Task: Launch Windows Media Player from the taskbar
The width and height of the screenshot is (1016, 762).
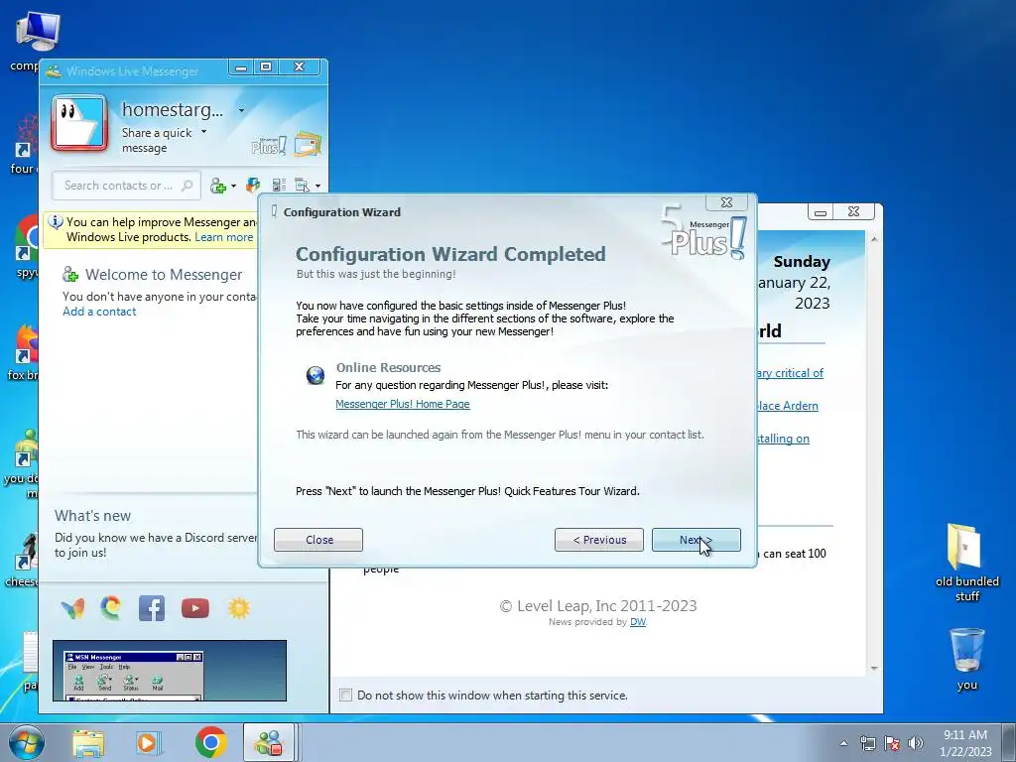Action: click(x=149, y=743)
